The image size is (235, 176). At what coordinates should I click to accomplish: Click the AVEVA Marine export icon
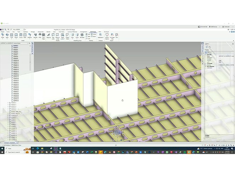click(107, 36)
